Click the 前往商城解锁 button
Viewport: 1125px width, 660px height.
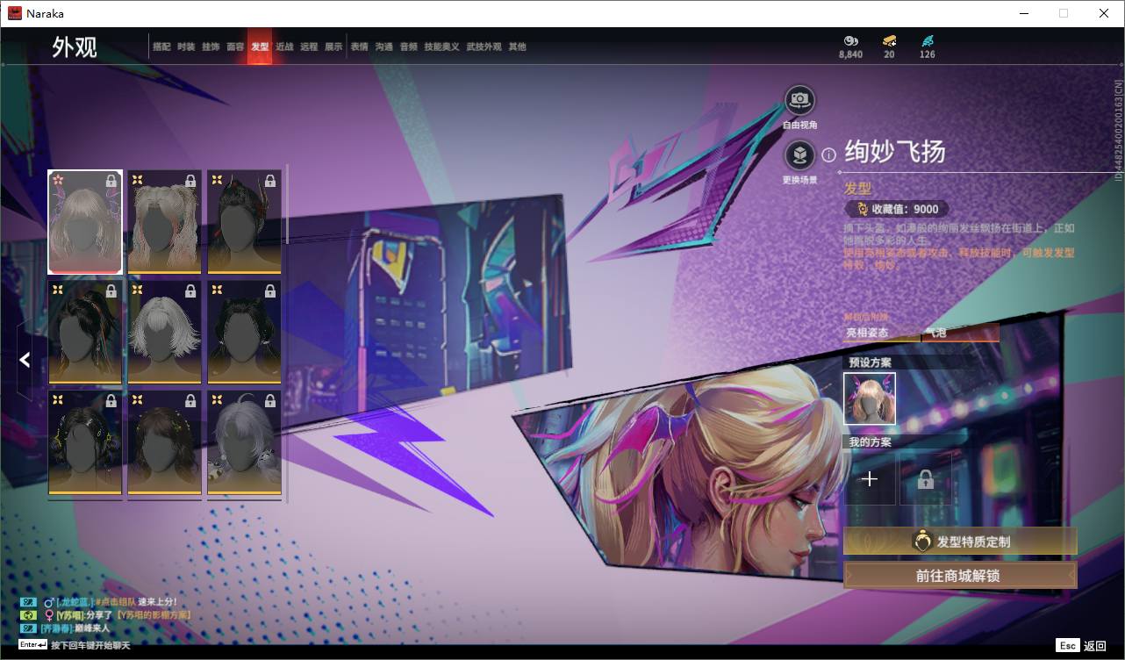[x=960, y=576]
